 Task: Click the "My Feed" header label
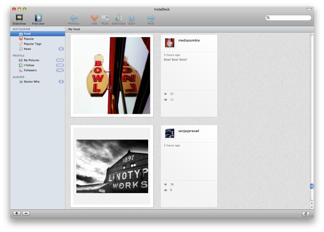coord(74,29)
